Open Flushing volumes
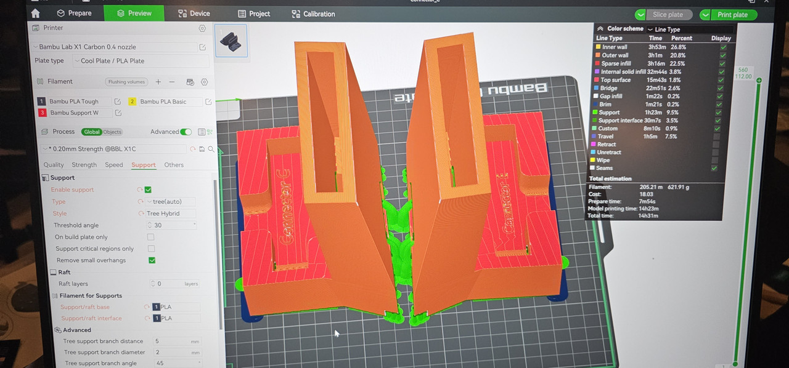 coord(126,82)
